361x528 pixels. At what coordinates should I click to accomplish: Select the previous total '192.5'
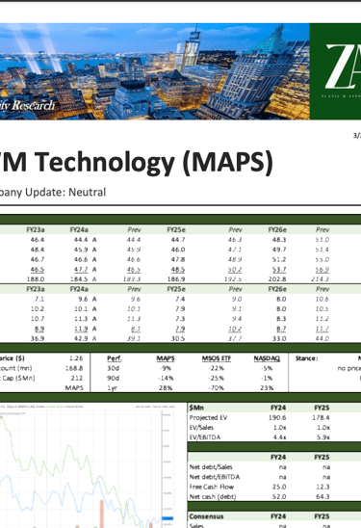(x=233, y=279)
